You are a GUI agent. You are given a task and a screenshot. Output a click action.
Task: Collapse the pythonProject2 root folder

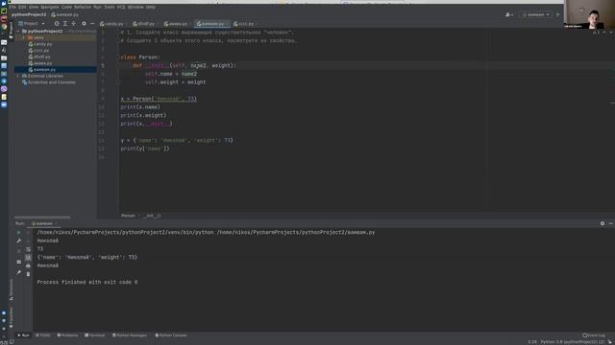[18, 32]
